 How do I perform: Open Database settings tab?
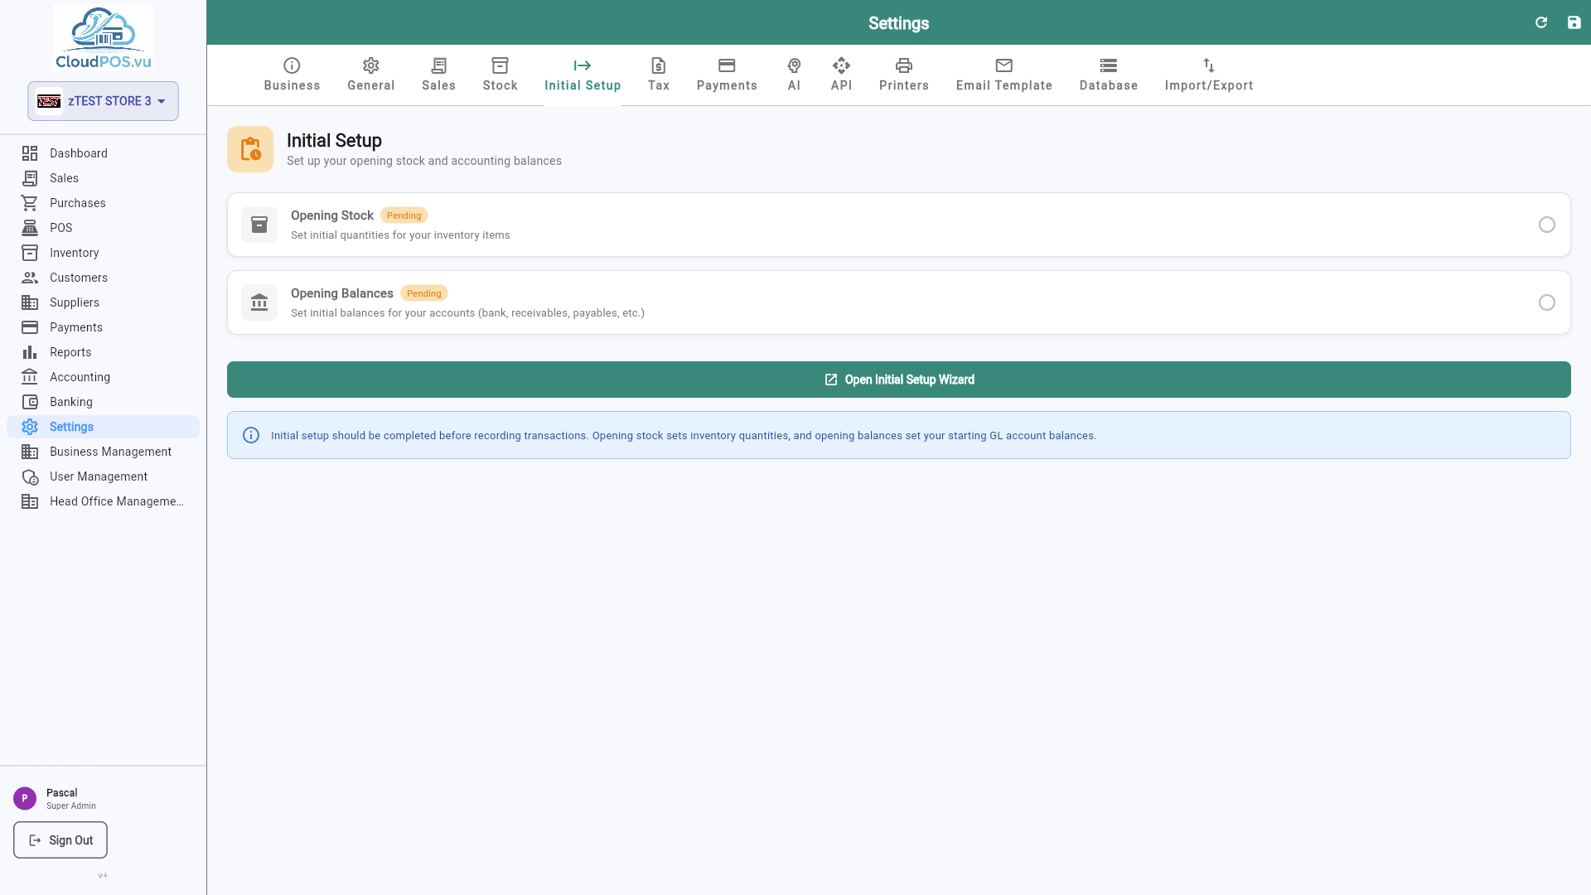(x=1109, y=75)
